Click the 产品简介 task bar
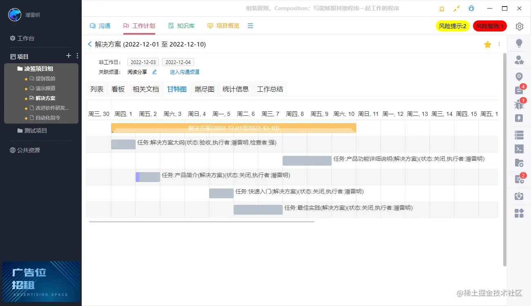 pos(148,177)
